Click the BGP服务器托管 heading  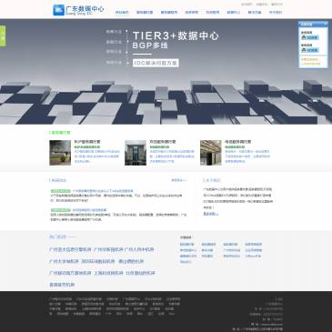coord(87,142)
